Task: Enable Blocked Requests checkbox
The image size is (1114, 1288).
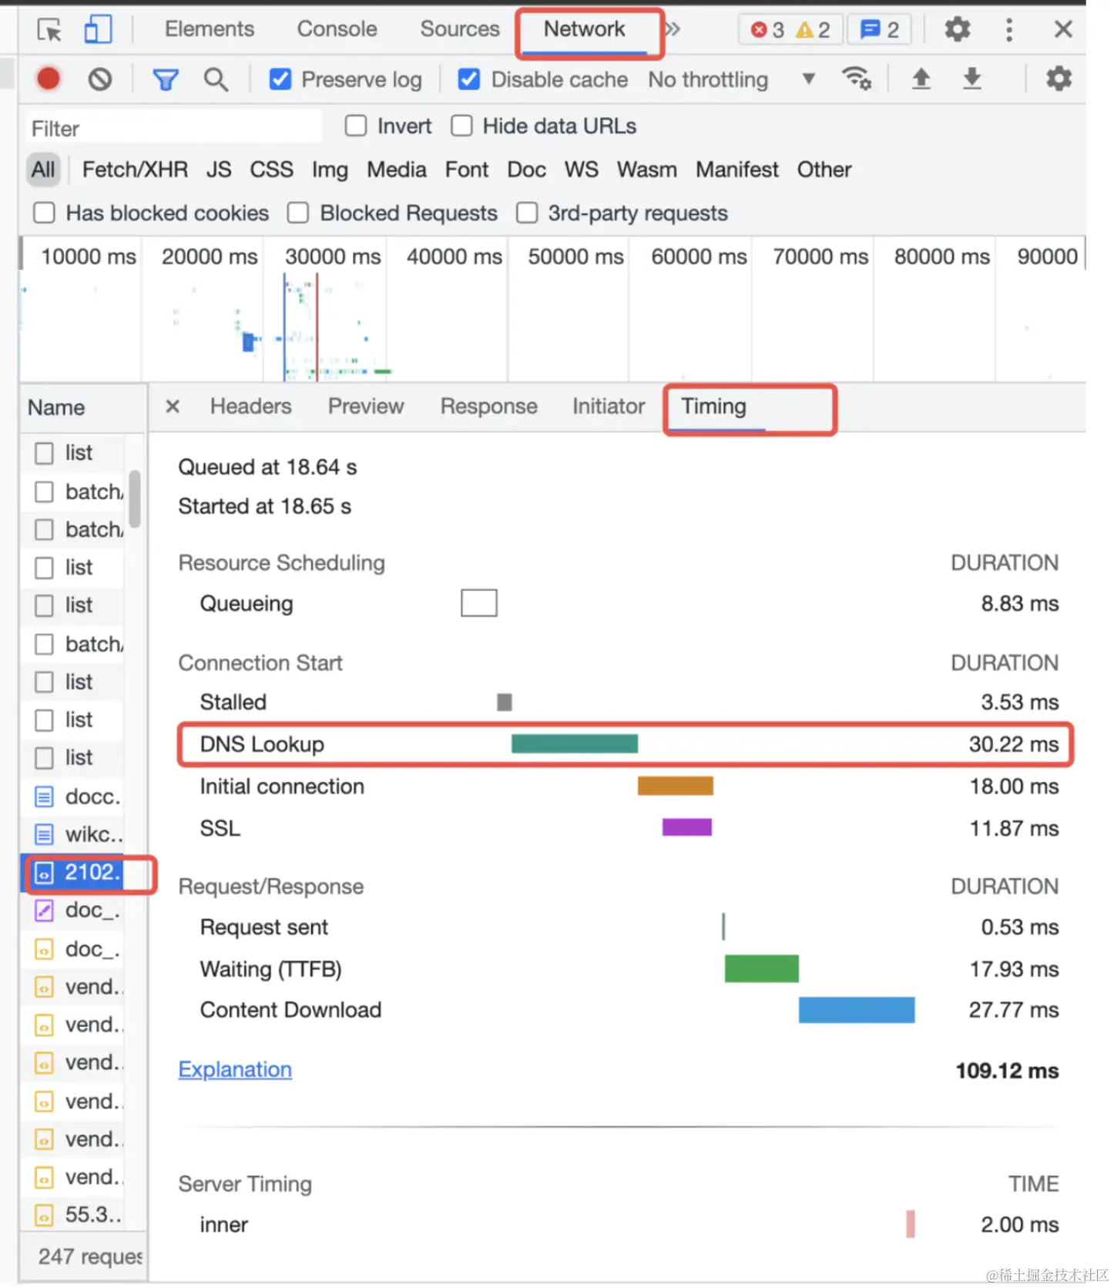Action: click(297, 213)
